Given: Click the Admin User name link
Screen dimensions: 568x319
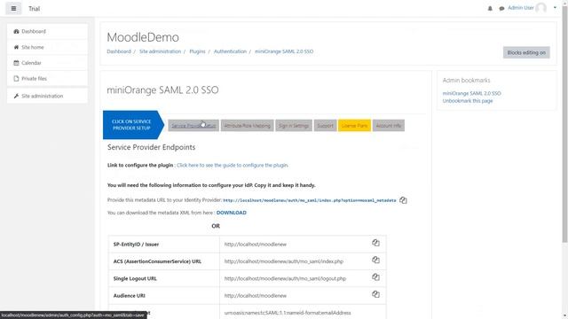Looking at the screenshot, I should click(x=521, y=8).
